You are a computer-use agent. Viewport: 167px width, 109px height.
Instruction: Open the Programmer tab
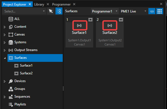click(61, 4)
